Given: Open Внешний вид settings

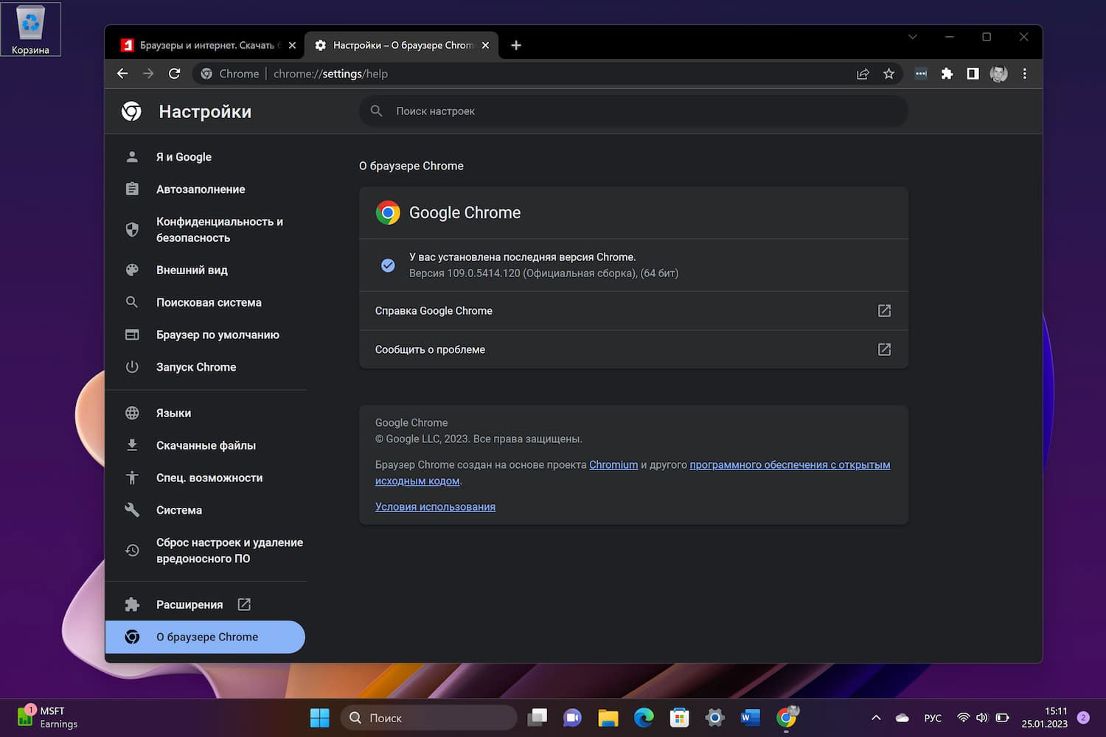Looking at the screenshot, I should pos(205,270).
